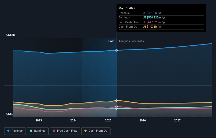Select the 2023 x-axis label
This screenshot has width=216, height=138.
click(x=39, y=120)
